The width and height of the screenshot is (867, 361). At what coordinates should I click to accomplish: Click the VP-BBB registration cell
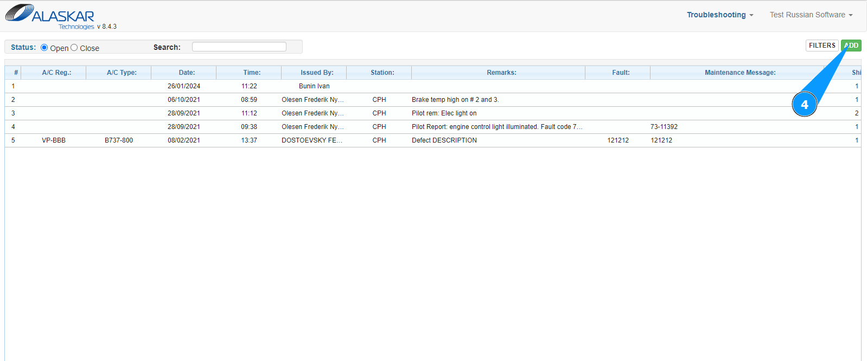click(54, 140)
